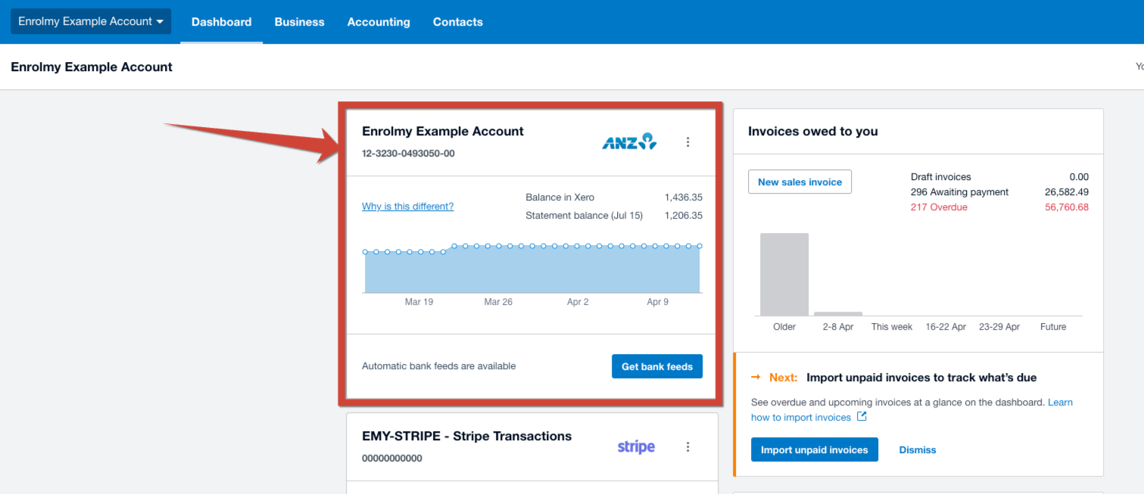1144x494 pixels.
Task: Click the 'This week' chart axis label
Action: pos(891,327)
